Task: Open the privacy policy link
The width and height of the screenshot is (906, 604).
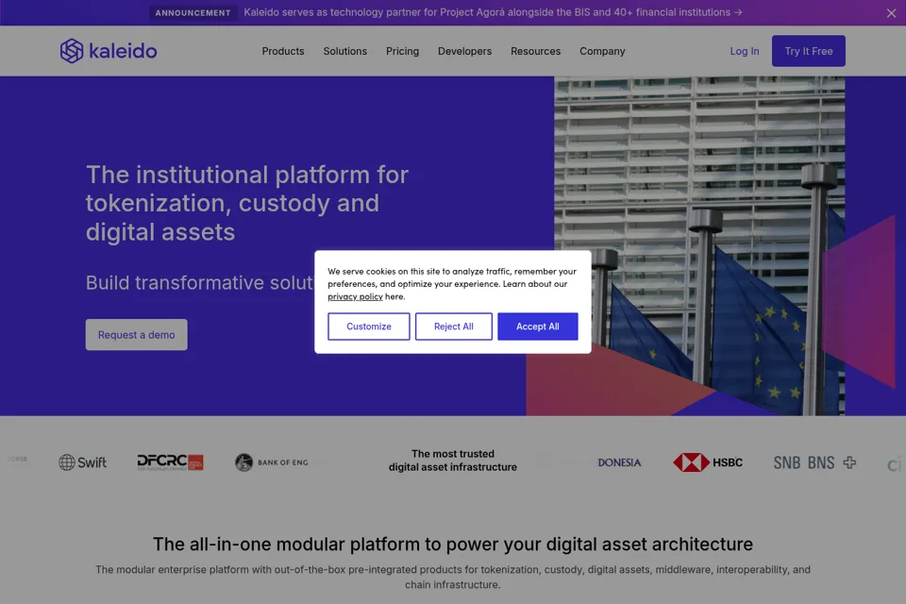Action: tap(355, 296)
